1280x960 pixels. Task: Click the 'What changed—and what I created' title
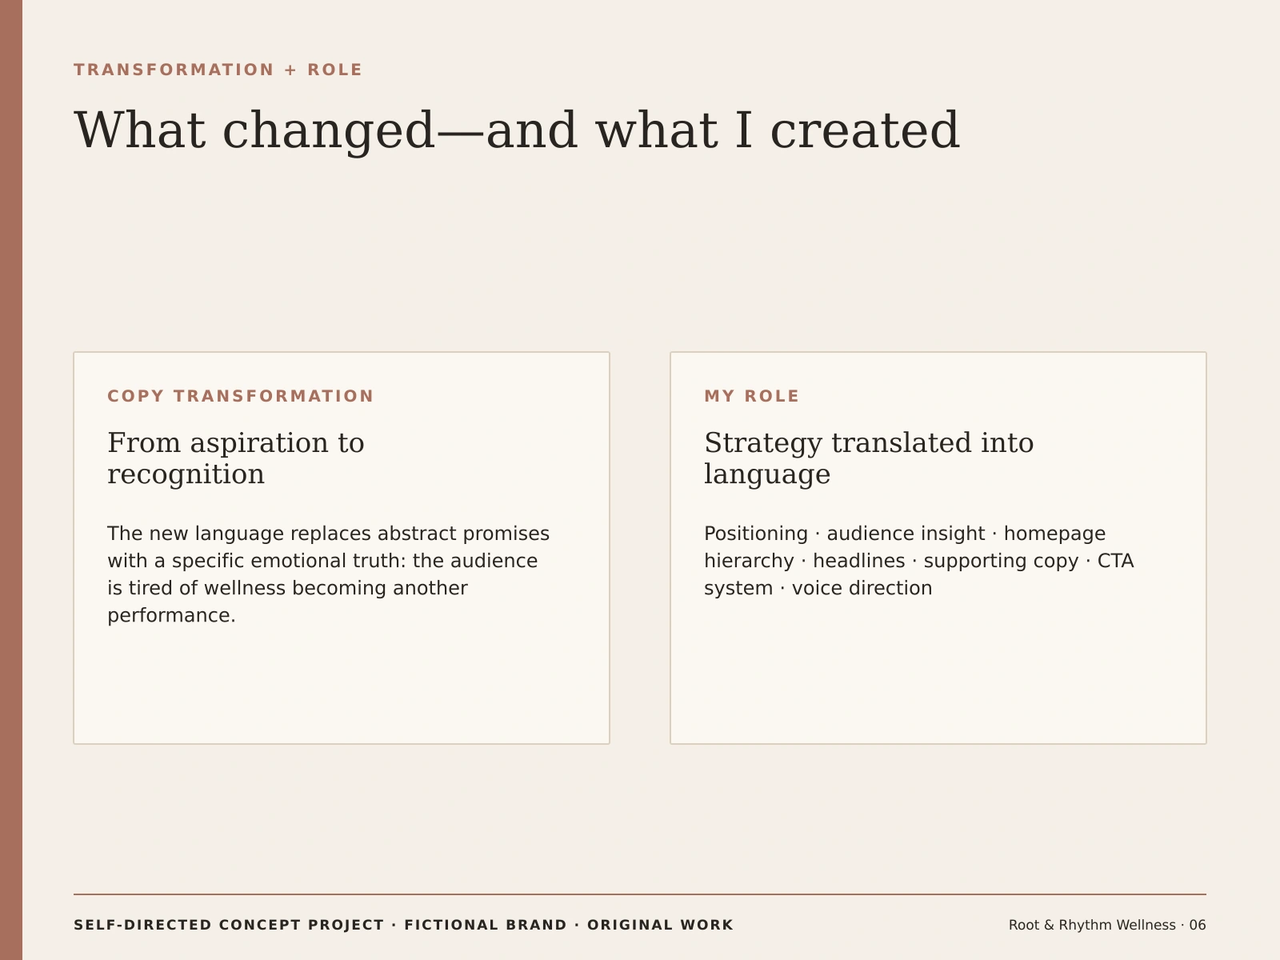pyautogui.click(x=517, y=130)
